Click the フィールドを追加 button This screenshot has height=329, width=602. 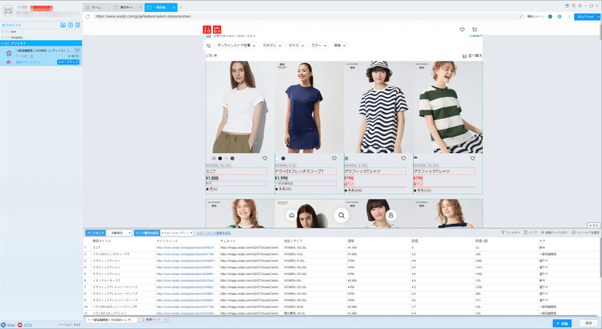point(585,233)
